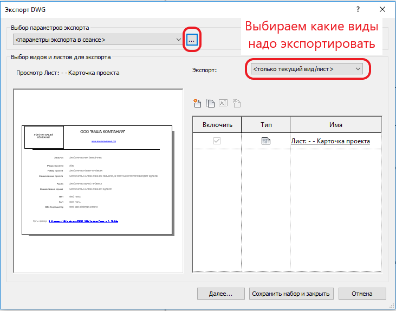
Task: Click the rename set icon
Action: 223,103
